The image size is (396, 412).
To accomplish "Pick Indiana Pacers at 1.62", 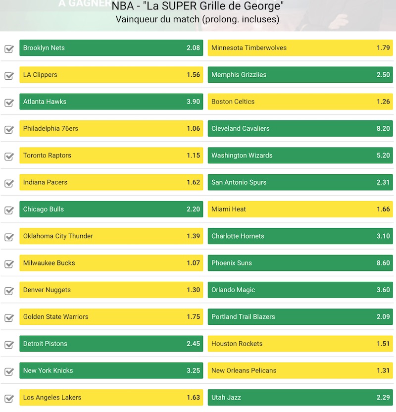I will [111, 182].
